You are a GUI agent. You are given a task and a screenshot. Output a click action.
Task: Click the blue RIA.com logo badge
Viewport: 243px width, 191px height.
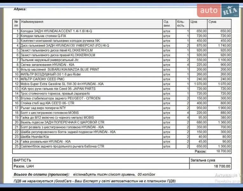tap(230, 11)
